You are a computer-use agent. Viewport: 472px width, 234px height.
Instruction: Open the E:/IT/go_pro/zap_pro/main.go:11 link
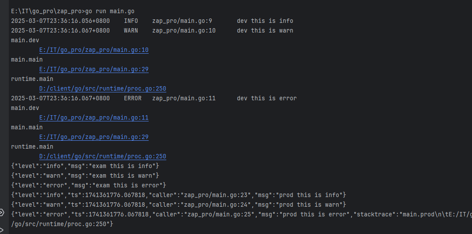94,118
